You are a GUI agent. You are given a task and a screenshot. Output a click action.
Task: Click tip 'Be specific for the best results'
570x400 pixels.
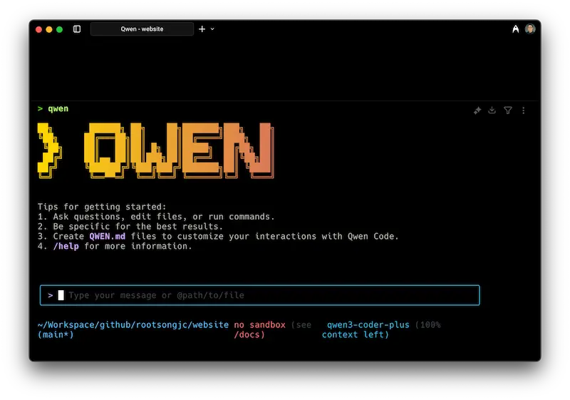point(130,227)
